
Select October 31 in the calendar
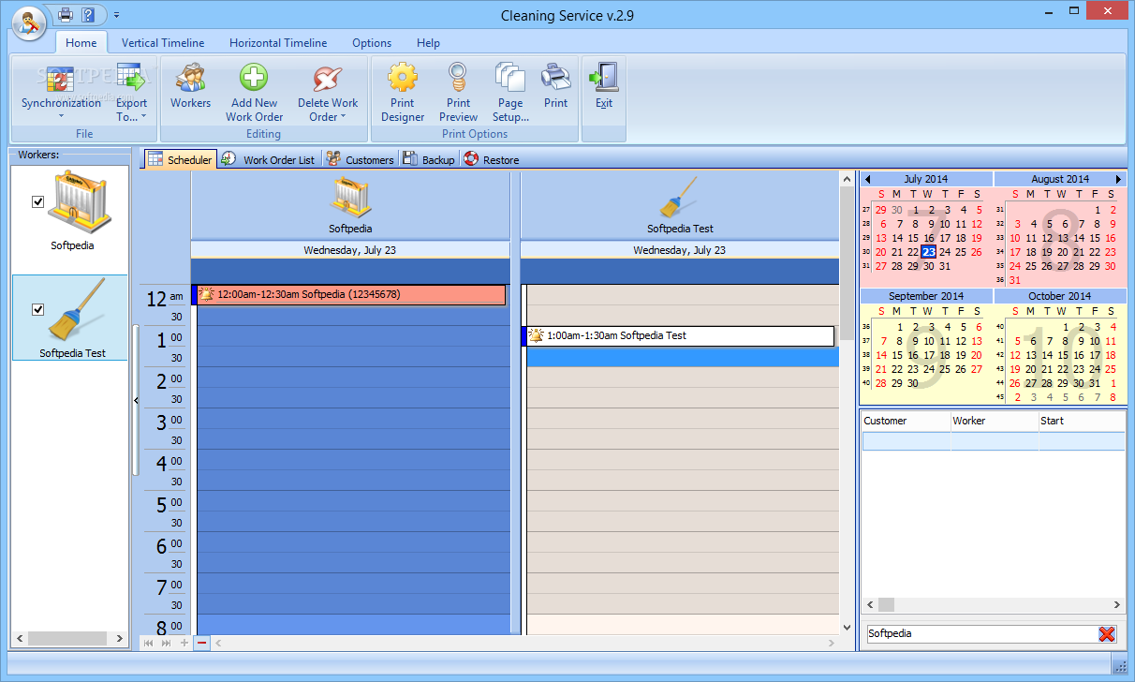(x=1095, y=383)
